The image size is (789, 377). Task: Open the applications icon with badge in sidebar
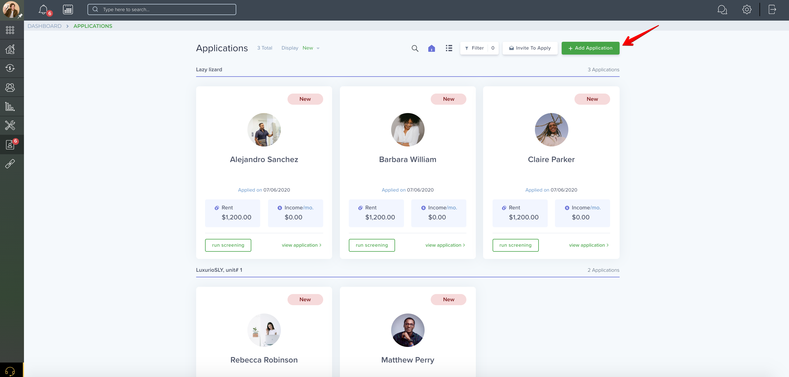click(x=11, y=145)
